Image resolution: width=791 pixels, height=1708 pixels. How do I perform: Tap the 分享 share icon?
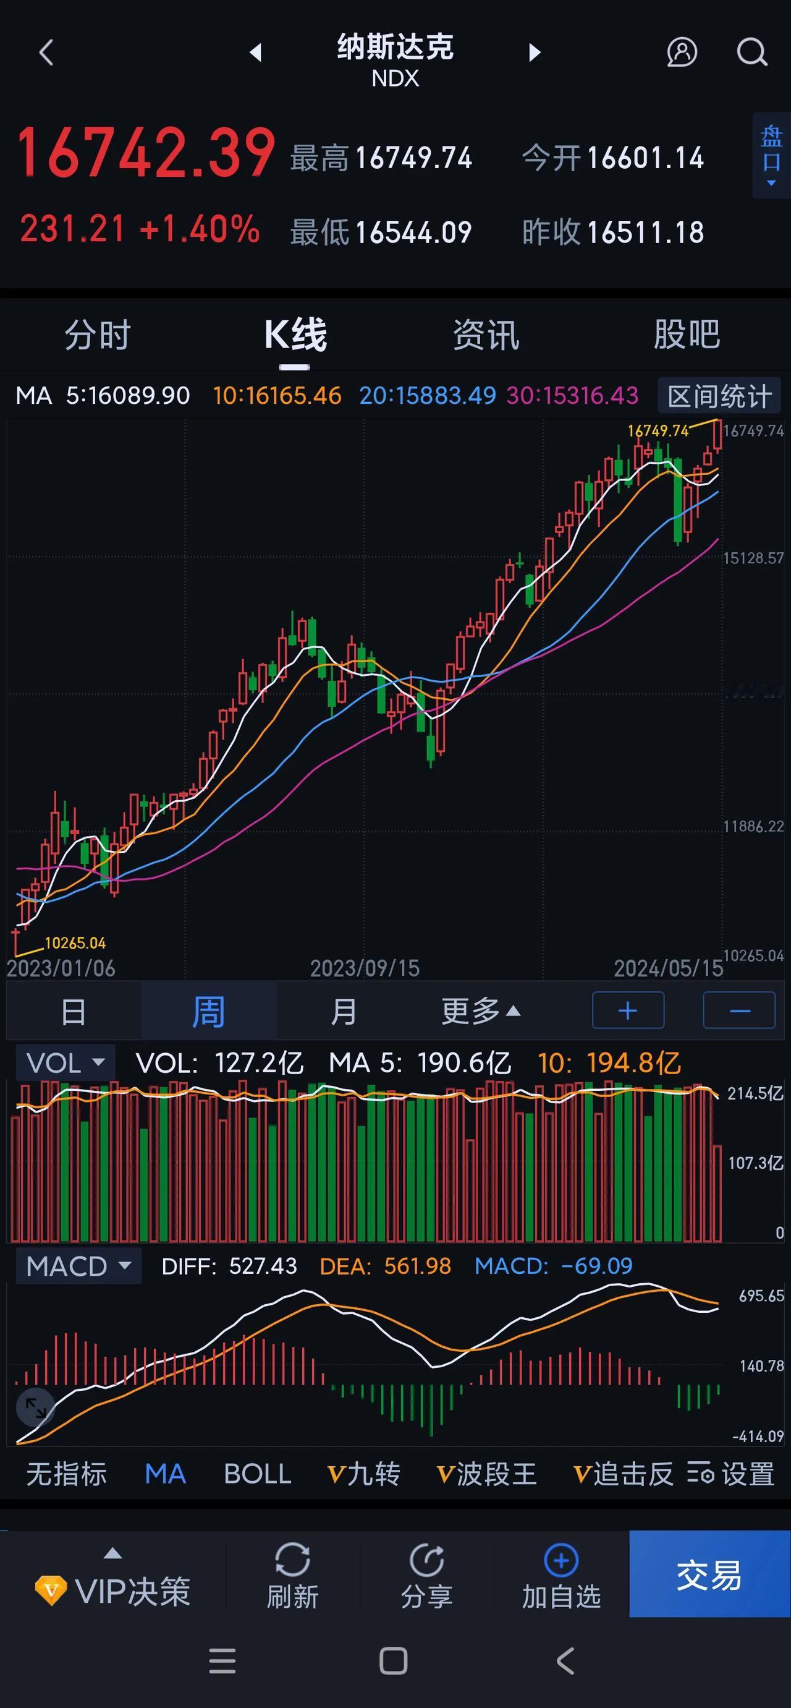[x=426, y=1576]
